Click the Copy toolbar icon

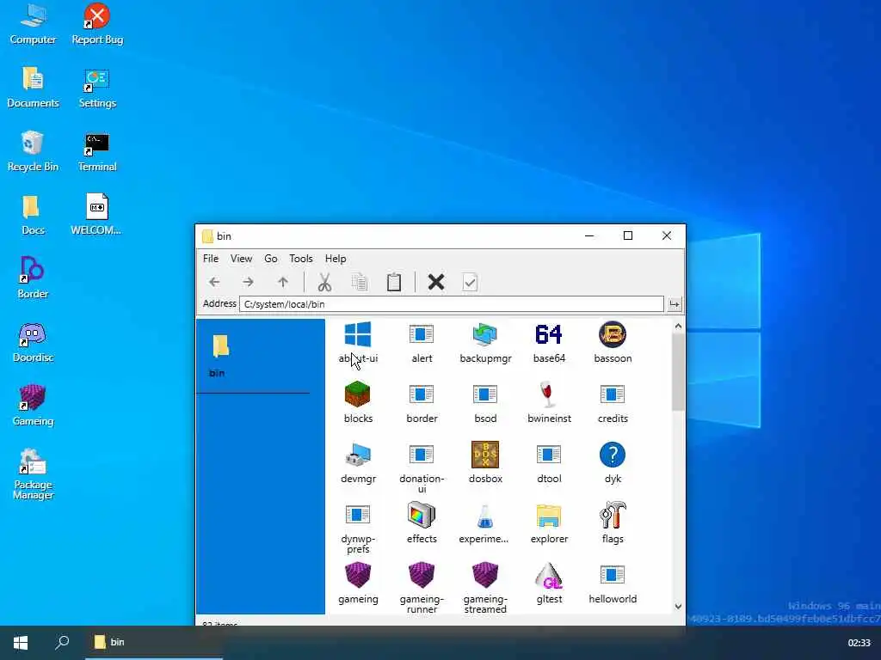(x=359, y=282)
